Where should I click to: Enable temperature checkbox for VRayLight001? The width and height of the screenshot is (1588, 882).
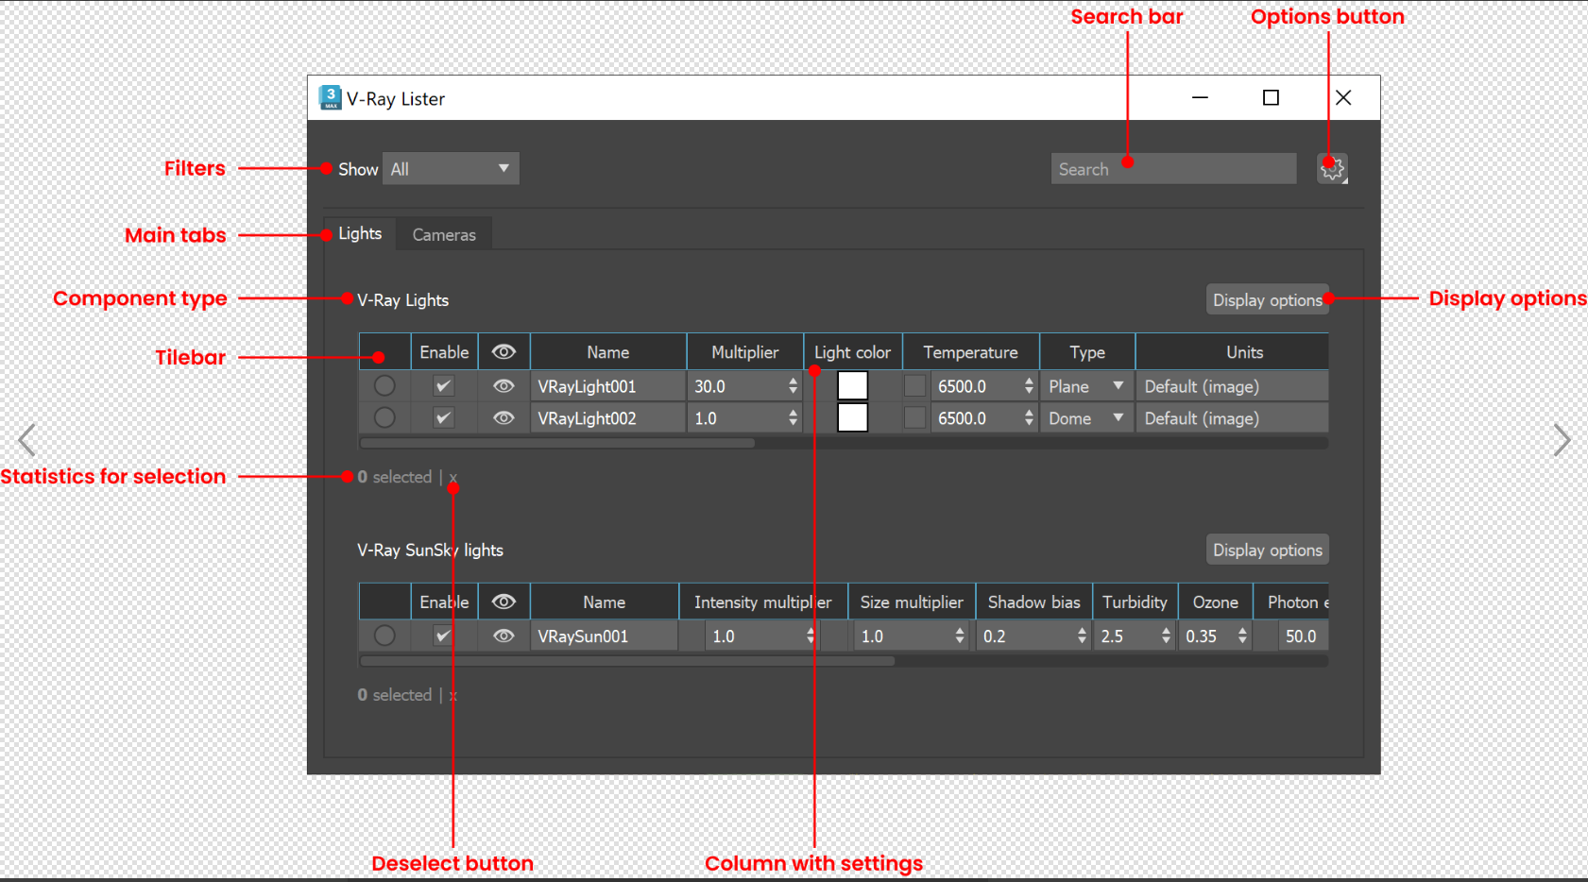pos(914,386)
